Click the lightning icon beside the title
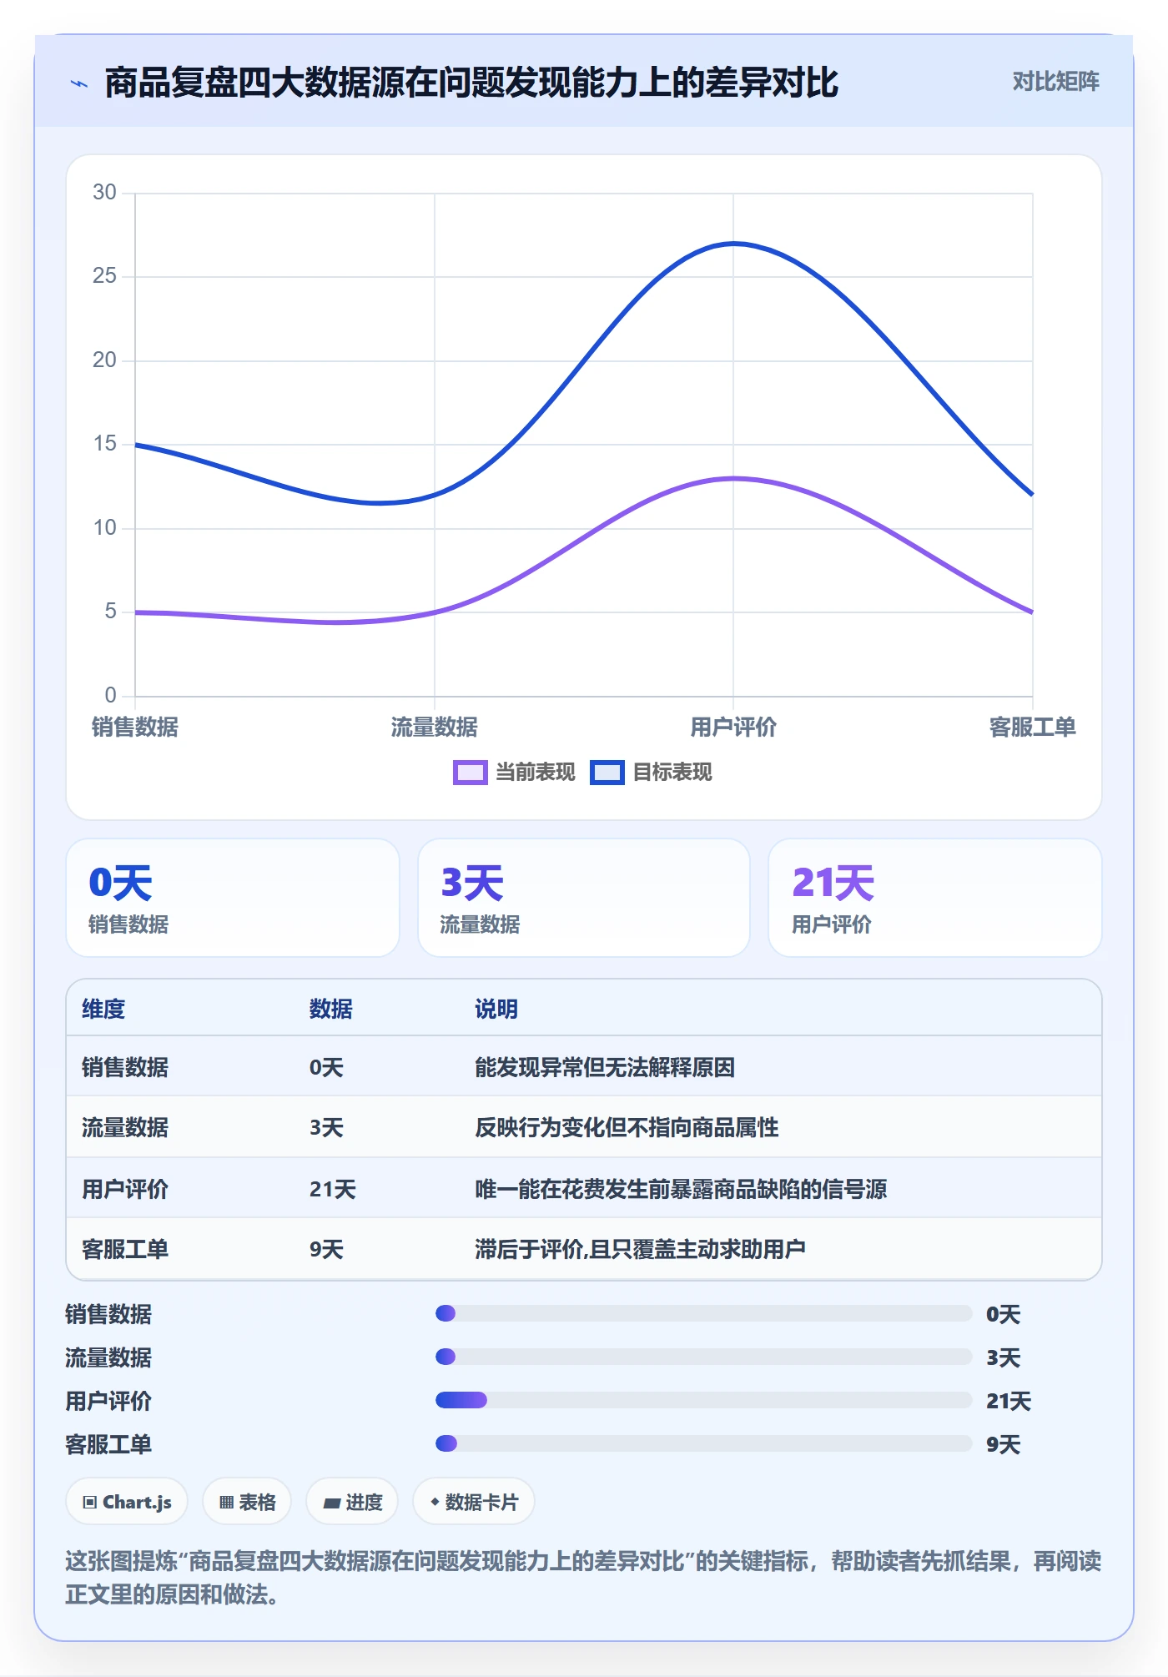 [x=79, y=83]
